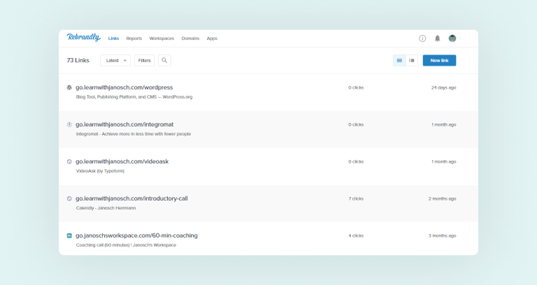The height and width of the screenshot is (285, 537).
Task: Create a link with New link button
Action: (439, 60)
